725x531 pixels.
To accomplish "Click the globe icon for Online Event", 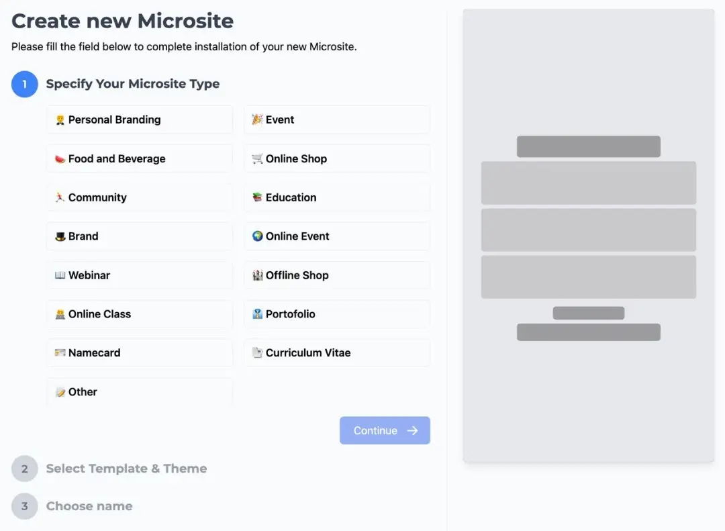I will tap(257, 236).
